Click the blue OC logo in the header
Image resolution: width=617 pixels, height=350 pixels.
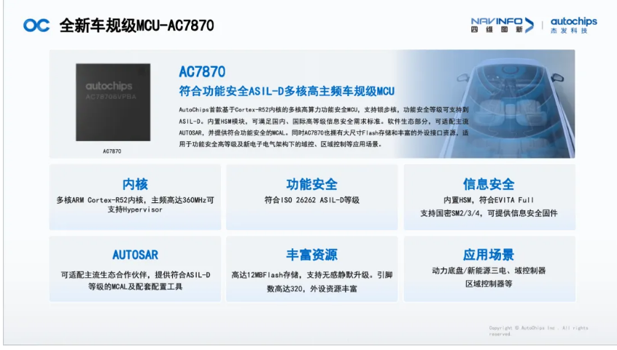pyautogui.click(x=36, y=25)
